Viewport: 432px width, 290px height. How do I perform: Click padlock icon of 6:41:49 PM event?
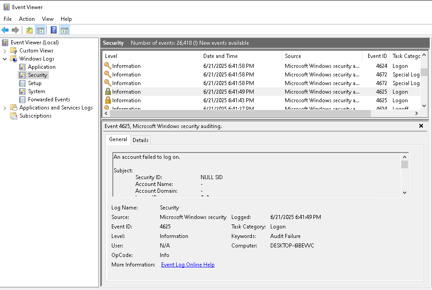click(x=108, y=92)
